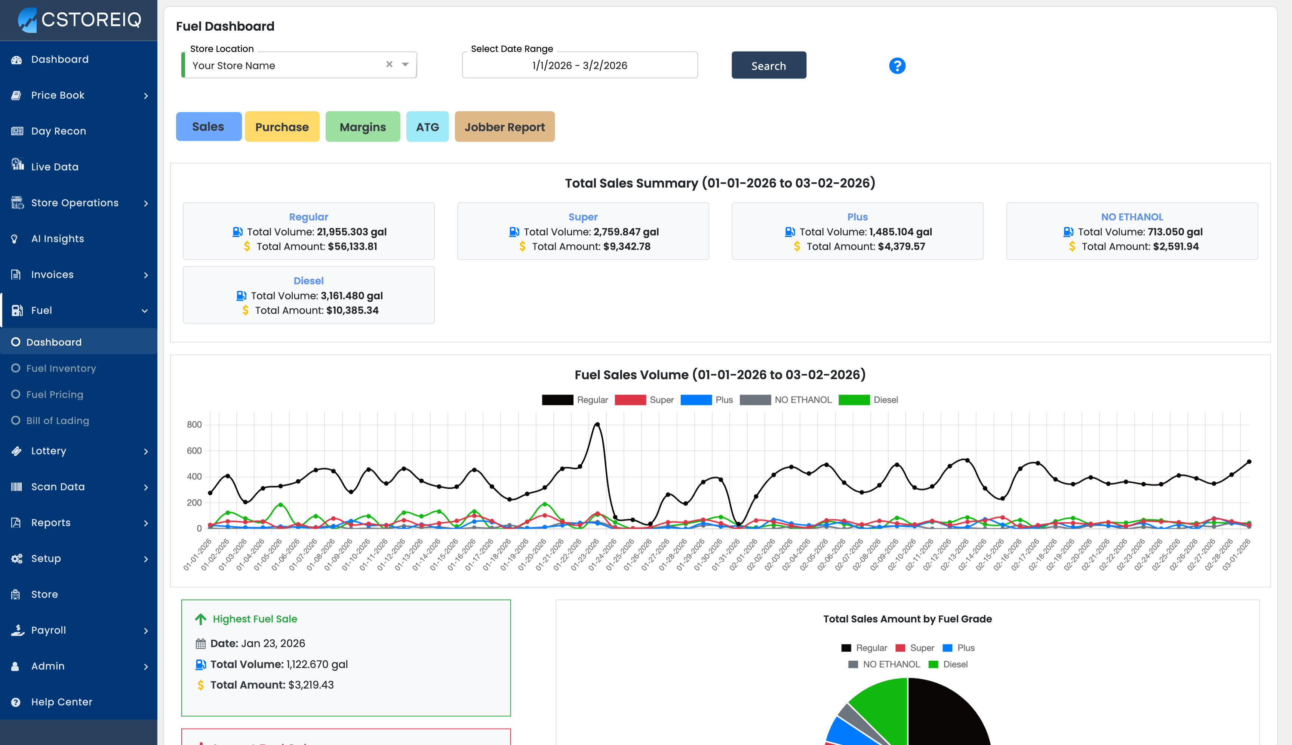Click the Store building icon in sidebar
The height and width of the screenshot is (745, 1292).
pyautogui.click(x=16, y=594)
